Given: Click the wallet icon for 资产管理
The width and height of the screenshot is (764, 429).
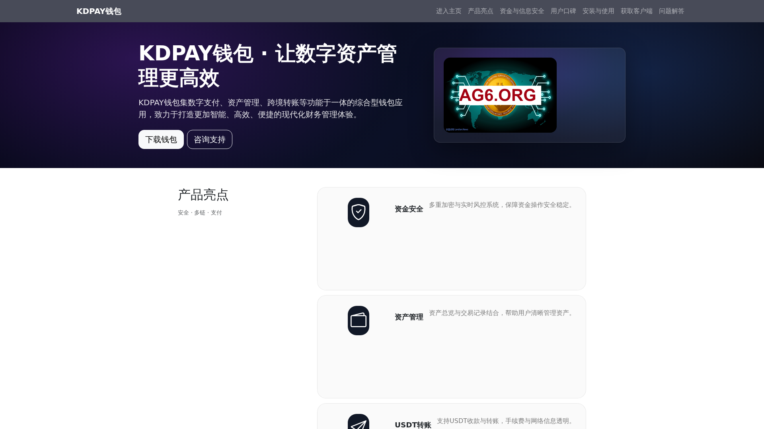Looking at the screenshot, I should click(359, 321).
